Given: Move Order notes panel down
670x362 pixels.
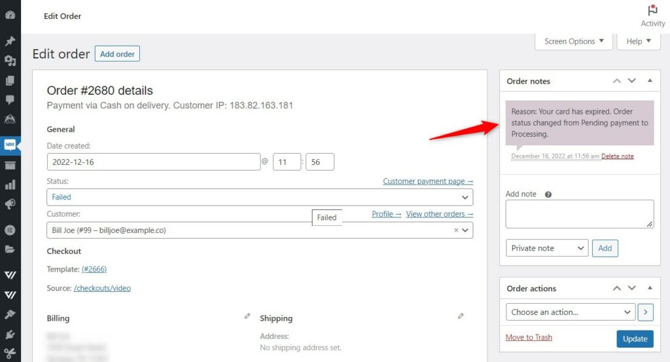Looking at the screenshot, I should 631,81.
